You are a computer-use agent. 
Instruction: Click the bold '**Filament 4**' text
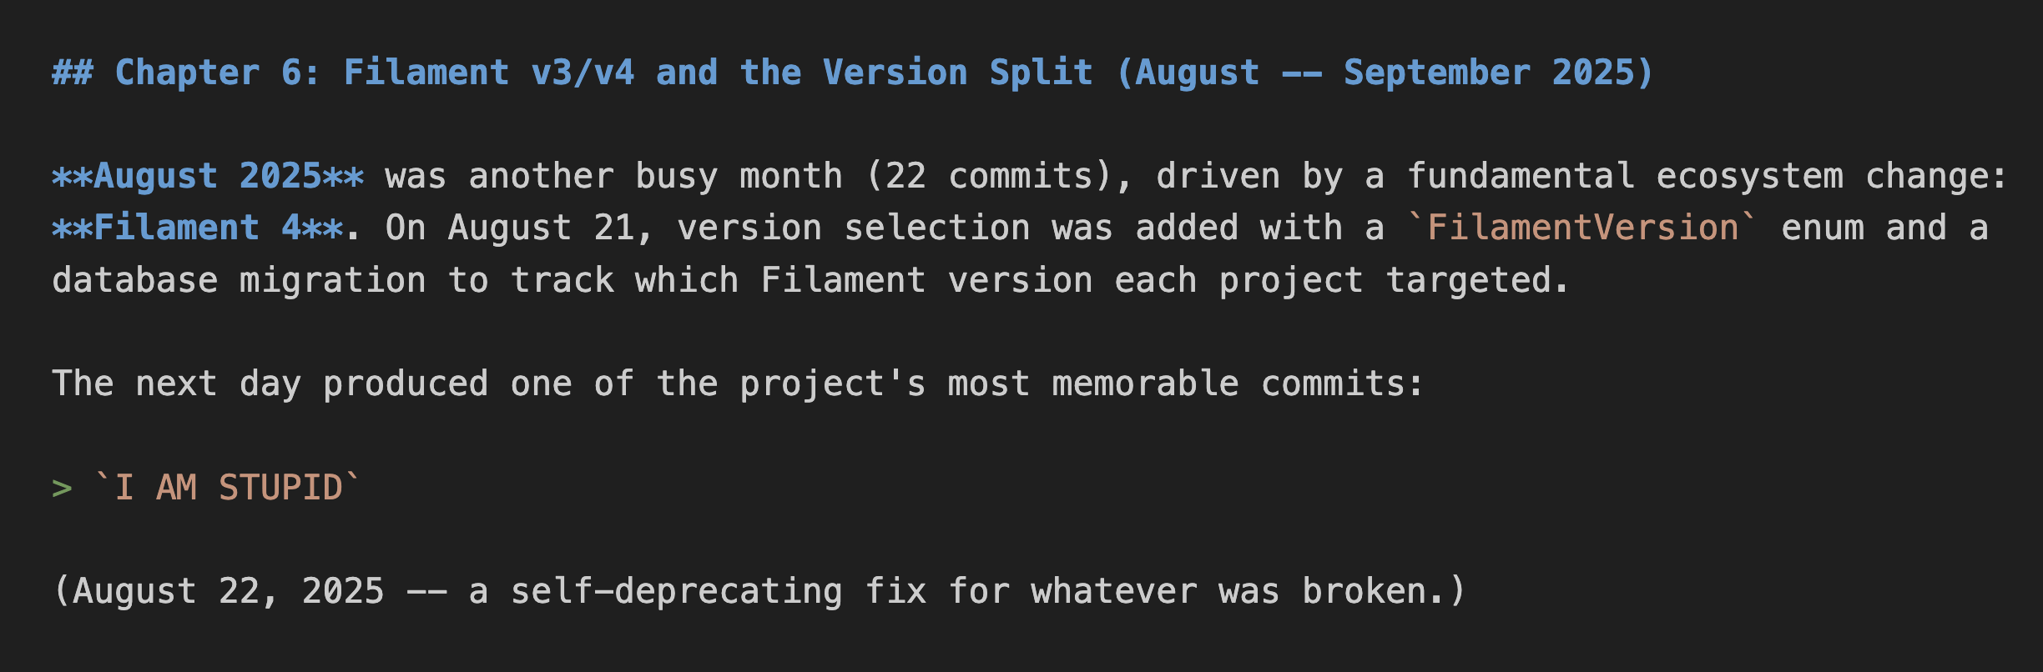tap(197, 228)
